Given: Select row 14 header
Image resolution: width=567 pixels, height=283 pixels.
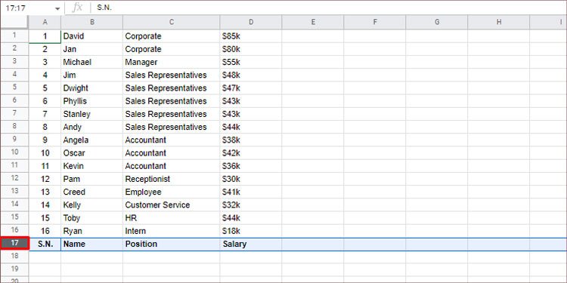Looking at the screenshot, I should (x=14, y=205).
